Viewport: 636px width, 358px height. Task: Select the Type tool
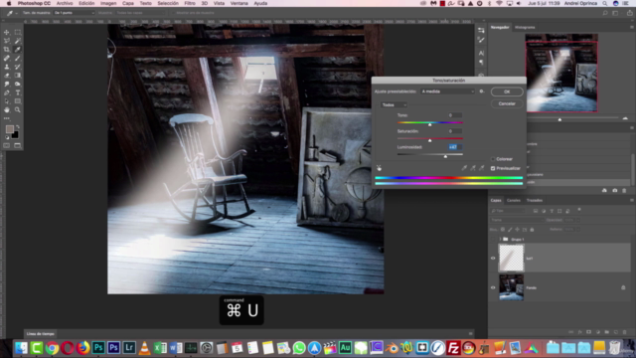coord(18,92)
